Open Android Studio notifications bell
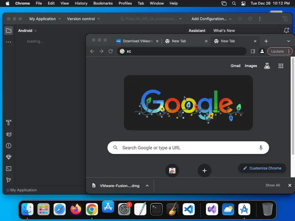 click(286, 30)
